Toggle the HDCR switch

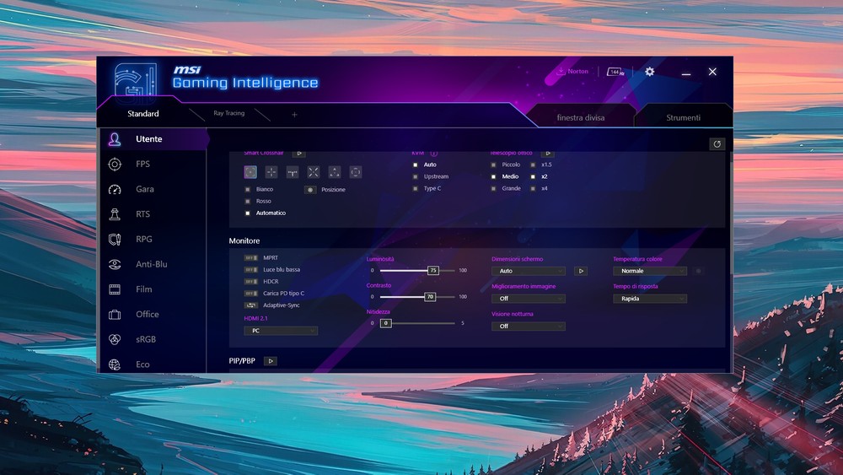click(x=251, y=281)
